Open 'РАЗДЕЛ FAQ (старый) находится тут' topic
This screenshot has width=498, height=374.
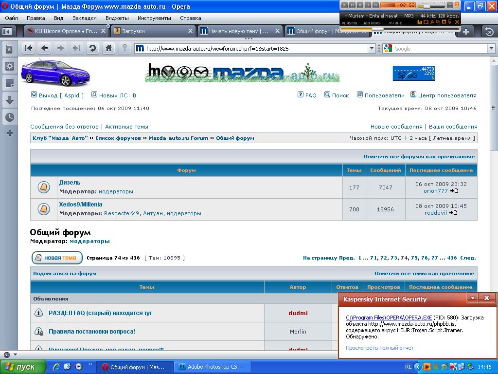pyautogui.click(x=100, y=313)
